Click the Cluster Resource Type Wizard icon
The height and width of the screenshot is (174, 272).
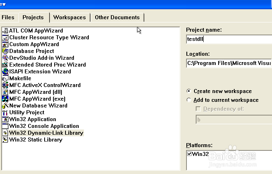[5, 37]
